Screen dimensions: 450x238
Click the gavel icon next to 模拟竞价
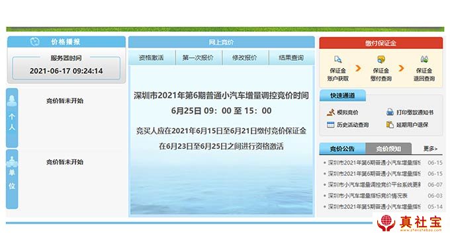tap(331, 112)
